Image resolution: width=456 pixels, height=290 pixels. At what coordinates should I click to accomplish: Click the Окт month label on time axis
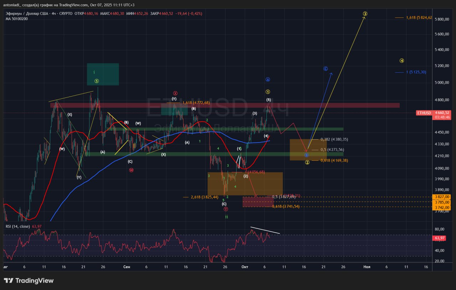tap(244, 267)
